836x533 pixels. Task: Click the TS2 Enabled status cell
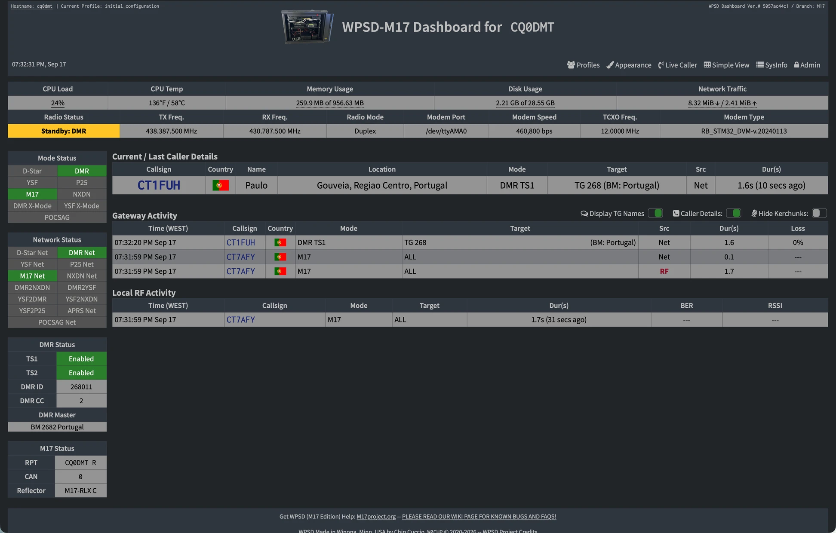(81, 373)
